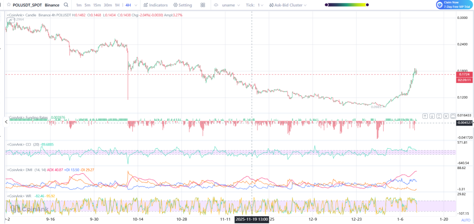Select the active 4H timeframe
Viewport: 474px width, 224px height.
(x=128, y=5)
